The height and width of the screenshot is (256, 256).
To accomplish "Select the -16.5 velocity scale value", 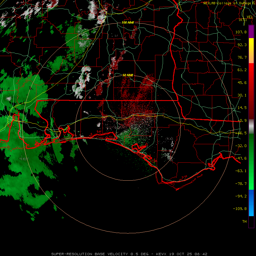I will [x=242, y=133].
